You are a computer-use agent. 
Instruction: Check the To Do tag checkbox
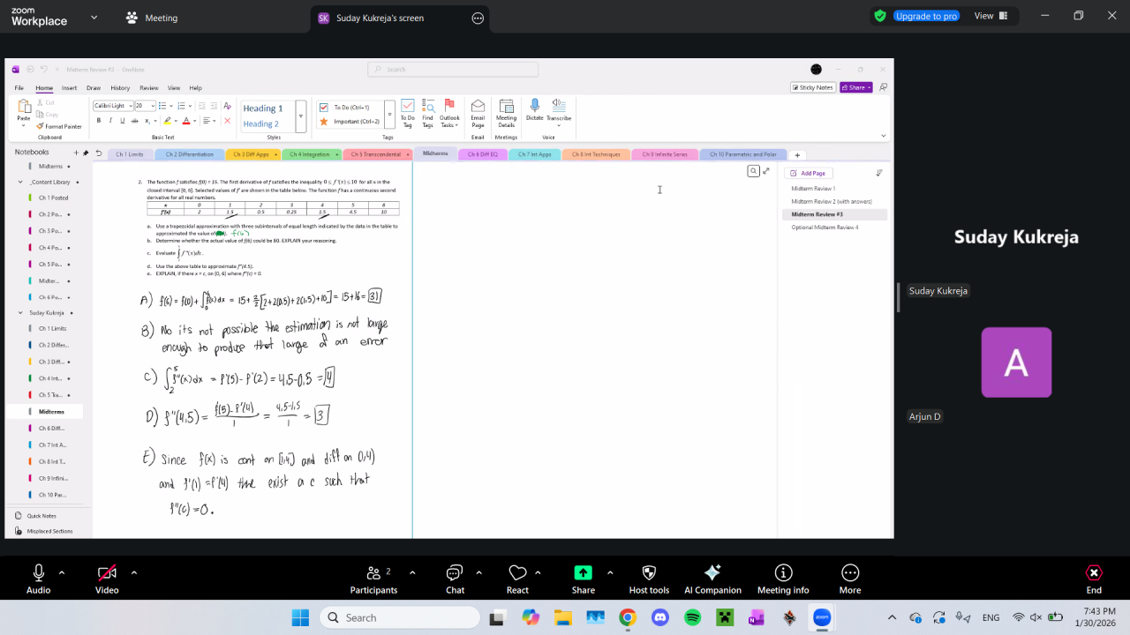pos(324,108)
